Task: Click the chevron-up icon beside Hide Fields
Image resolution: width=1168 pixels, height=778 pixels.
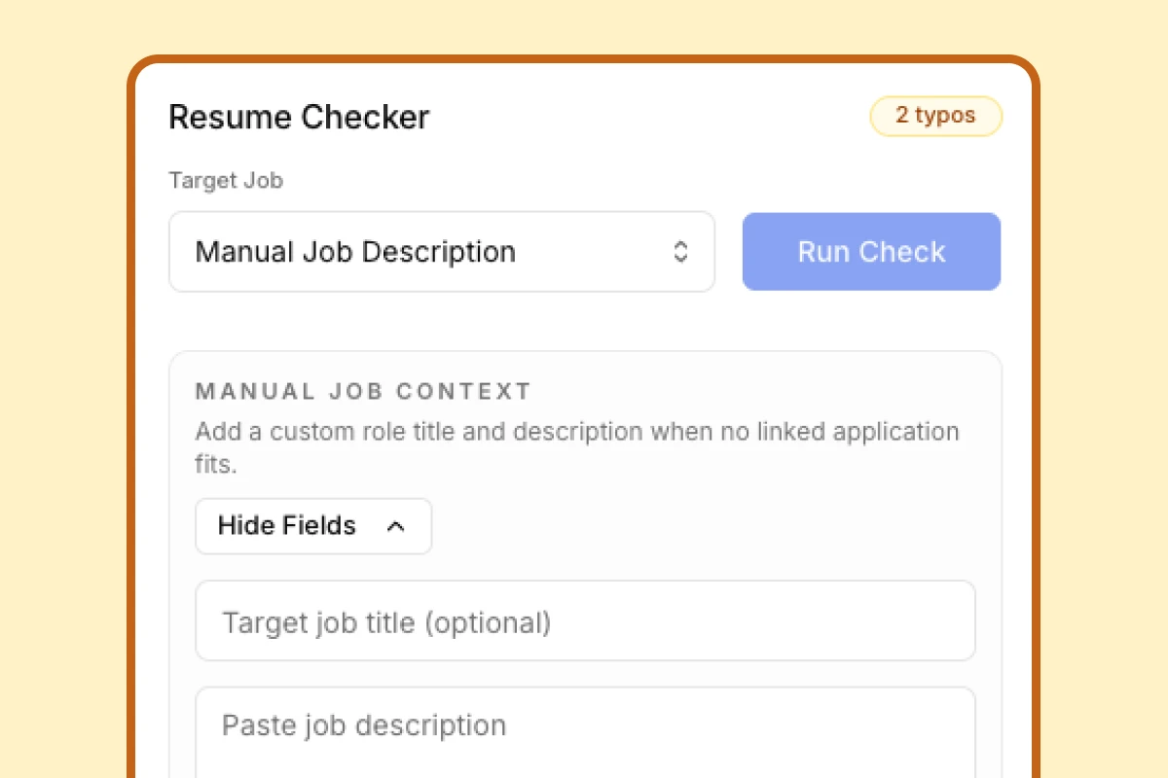Action: [x=396, y=525]
